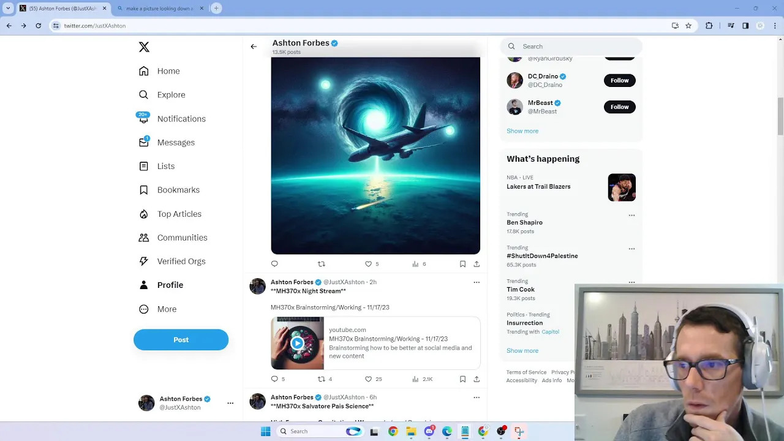This screenshot has width=784, height=441.
Task: Click Show more under who to follow
Action: (522, 131)
